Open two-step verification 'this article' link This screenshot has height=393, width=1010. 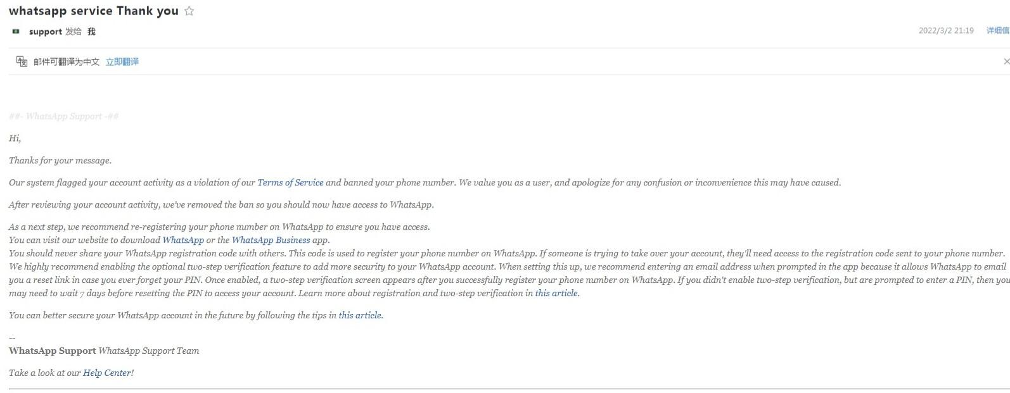tap(556, 293)
